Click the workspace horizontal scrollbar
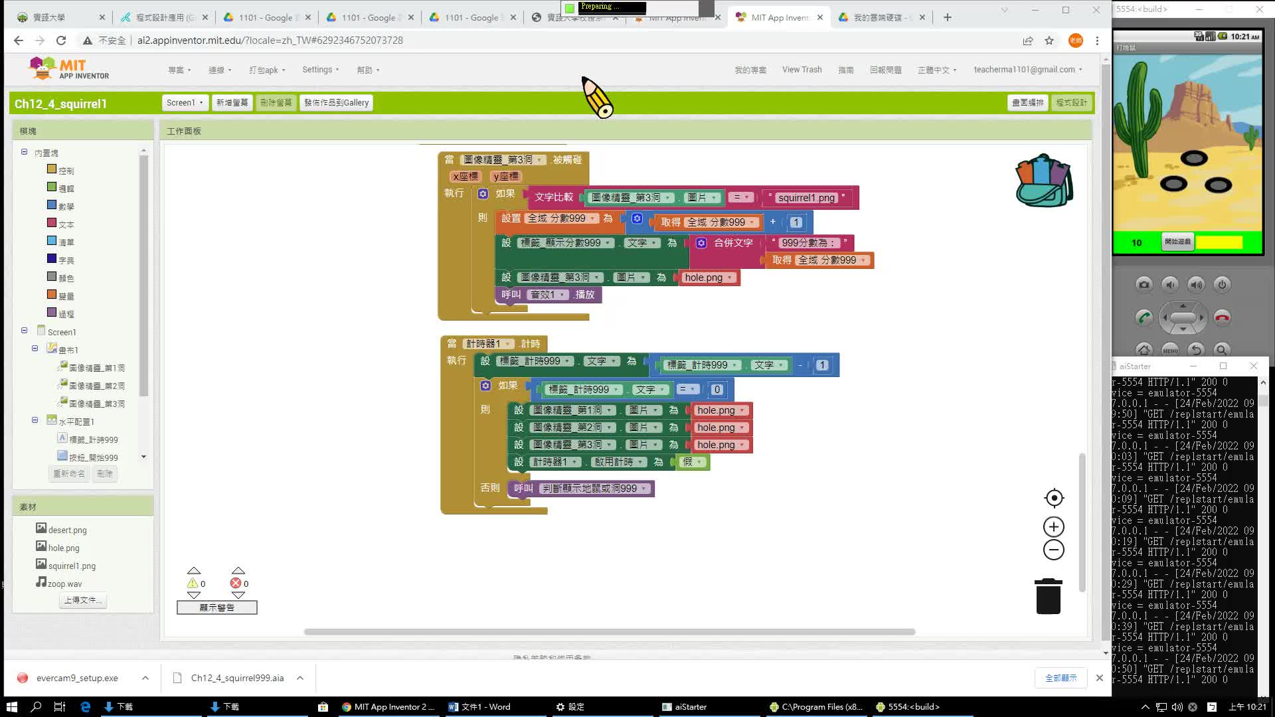Viewport: 1275px width, 717px height. pos(609,631)
